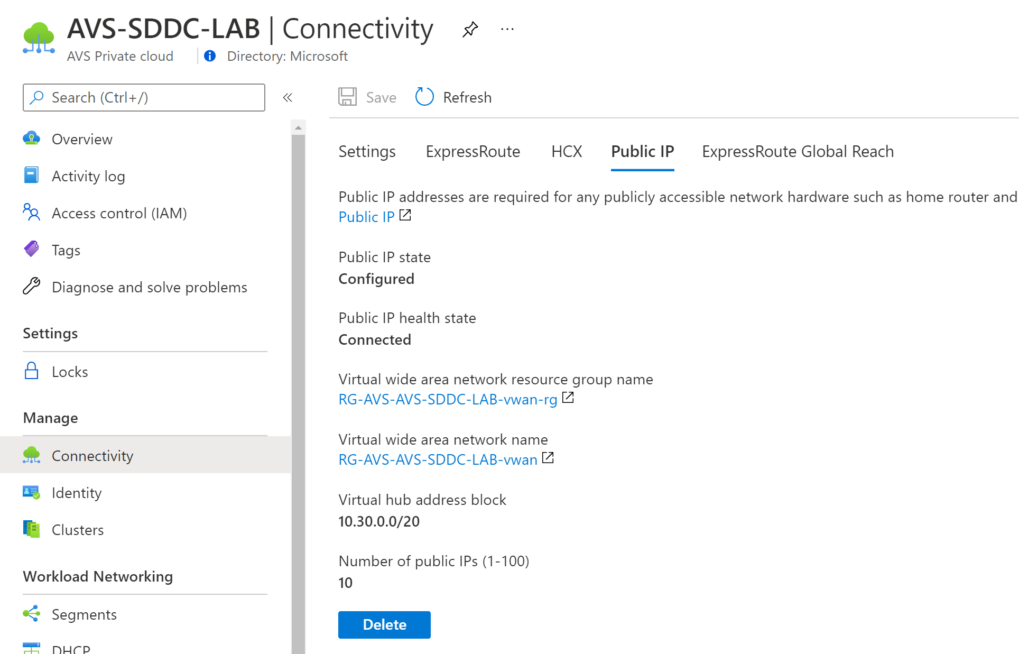This screenshot has height=654, width=1019.
Task: Open the more options ellipsis menu
Action: [507, 29]
